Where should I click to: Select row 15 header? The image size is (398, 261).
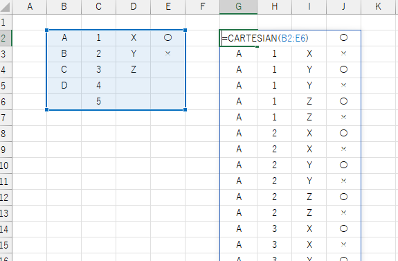(6, 245)
